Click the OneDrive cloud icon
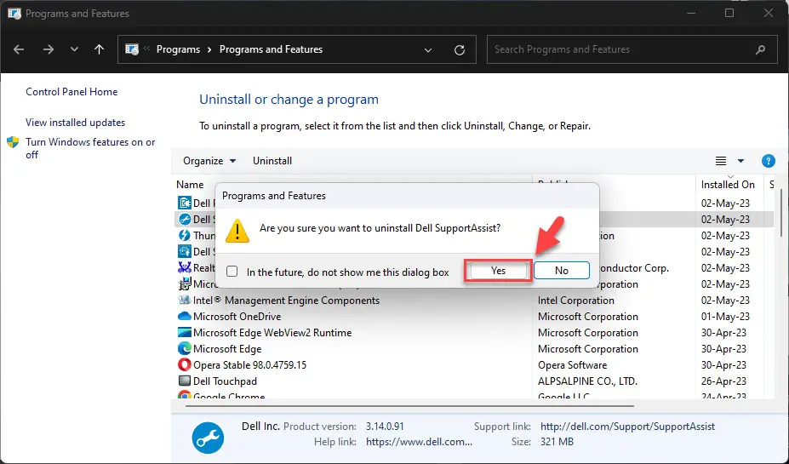 click(x=184, y=316)
